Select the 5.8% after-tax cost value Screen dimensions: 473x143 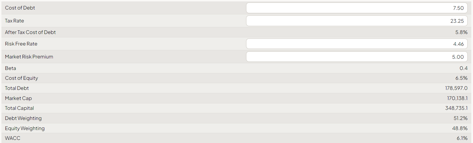pyautogui.click(x=461, y=32)
